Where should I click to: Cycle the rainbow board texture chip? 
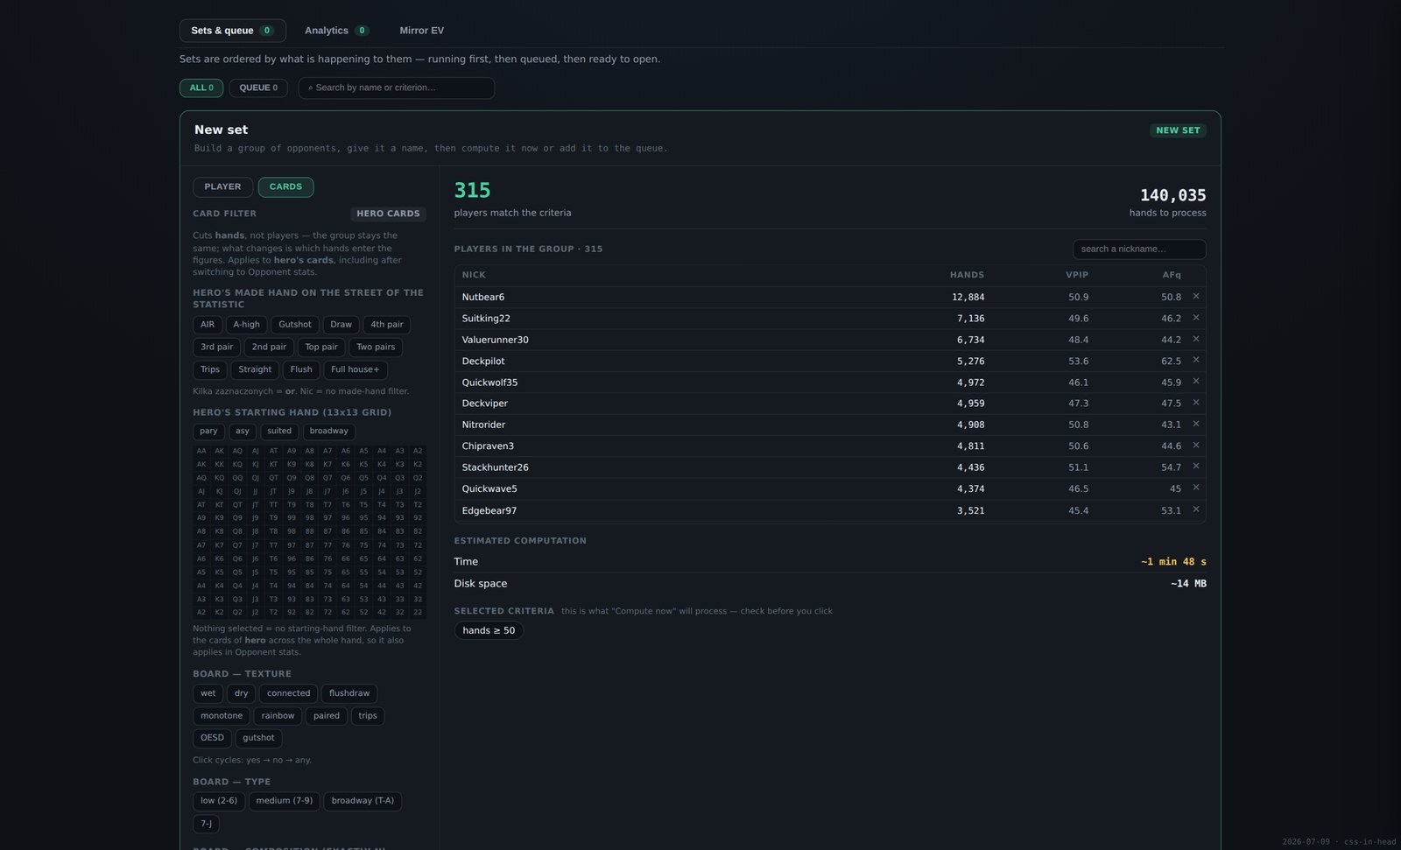(278, 716)
